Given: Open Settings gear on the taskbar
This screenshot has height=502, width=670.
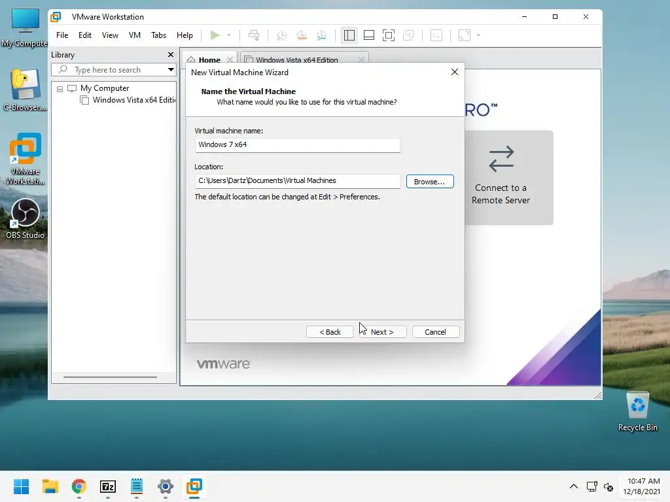Looking at the screenshot, I should [x=166, y=486].
